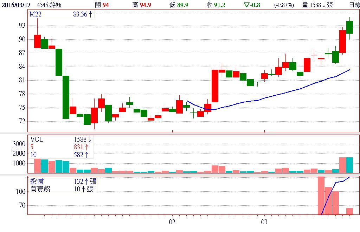Image resolution: width=360 pixels, height=232 pixels.
Task: Click the low price 低 89.9
Action: (x=178, y=5)
